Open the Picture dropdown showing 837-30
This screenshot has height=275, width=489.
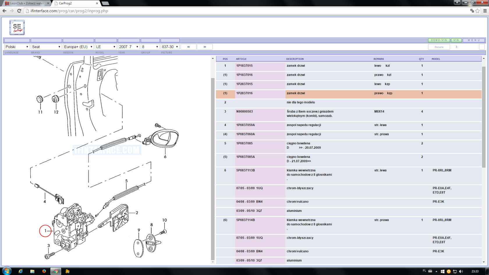coord(170,47)
